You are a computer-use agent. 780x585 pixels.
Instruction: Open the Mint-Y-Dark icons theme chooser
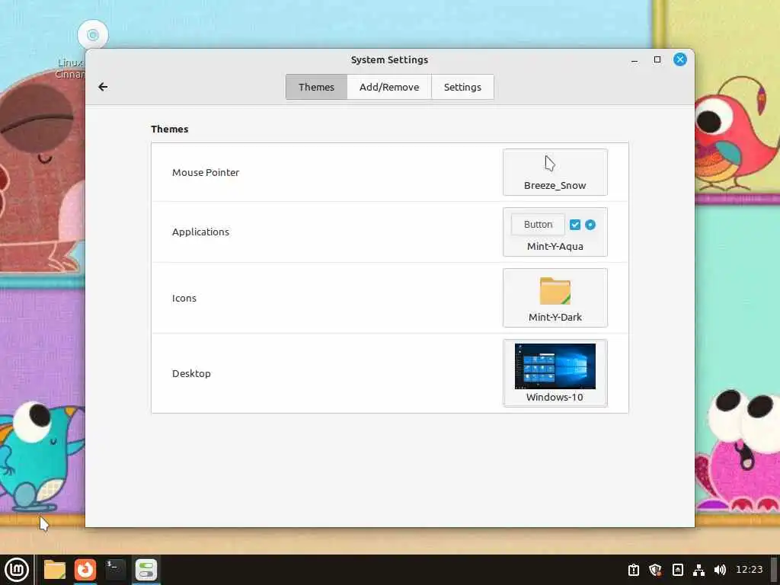point(555,298)
